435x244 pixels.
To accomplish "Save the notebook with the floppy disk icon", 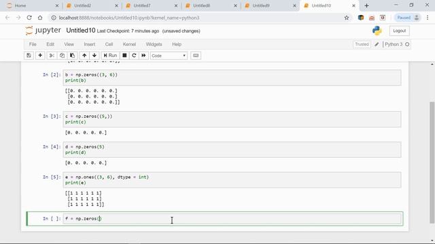I will click(x=29, y=56).
